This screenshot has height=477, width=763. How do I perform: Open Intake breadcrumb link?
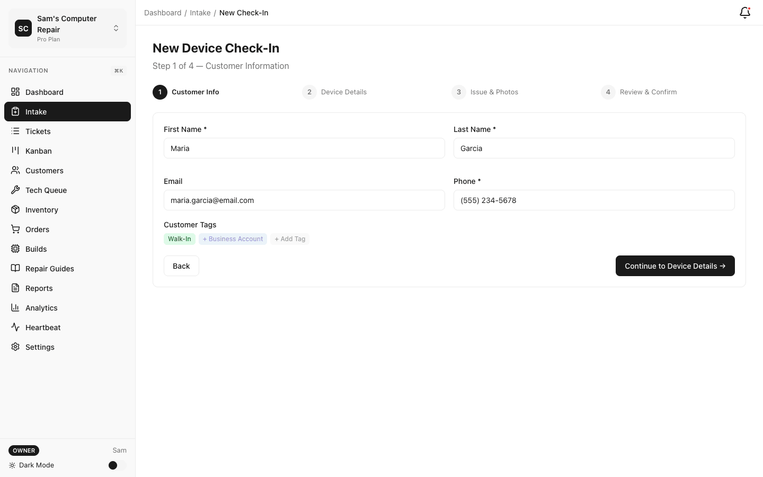coord(200,12)
